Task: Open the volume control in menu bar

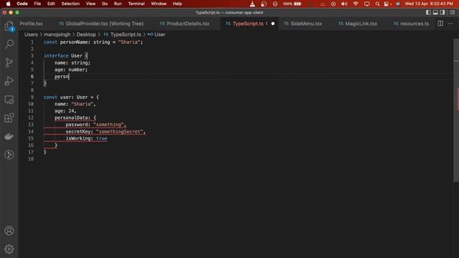Action: [344, 4]
